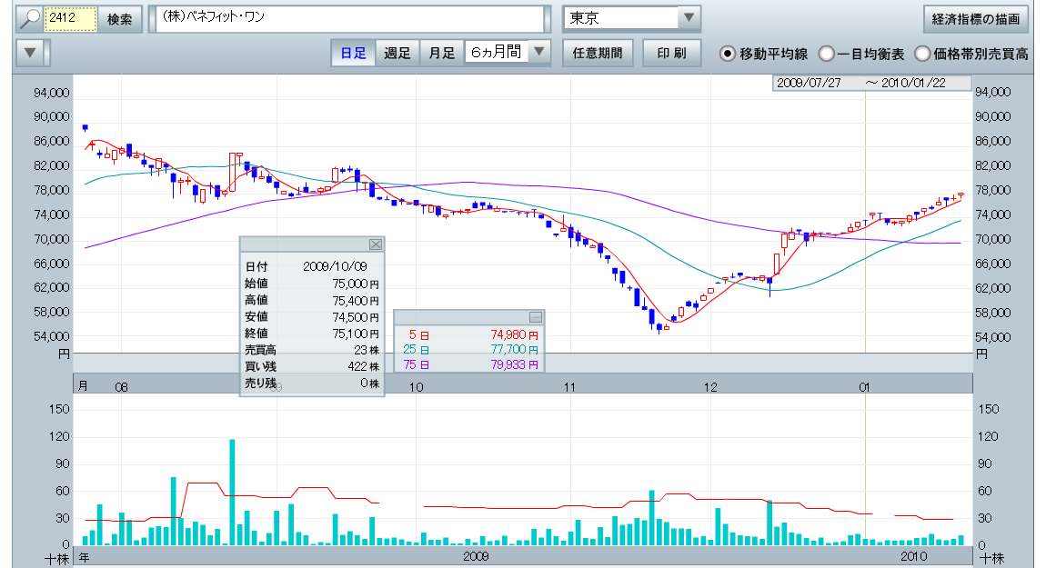Click the 検索 search button
The width and height of the screenshot is (1046, 568).
(x=120, y=18)
